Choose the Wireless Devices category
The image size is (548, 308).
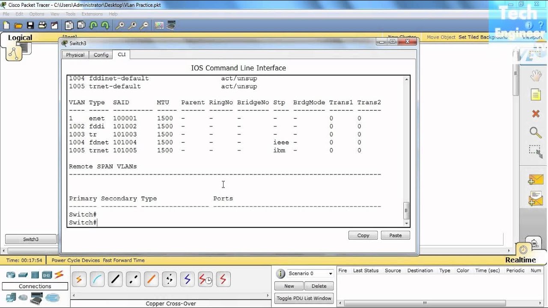point(47,275)
